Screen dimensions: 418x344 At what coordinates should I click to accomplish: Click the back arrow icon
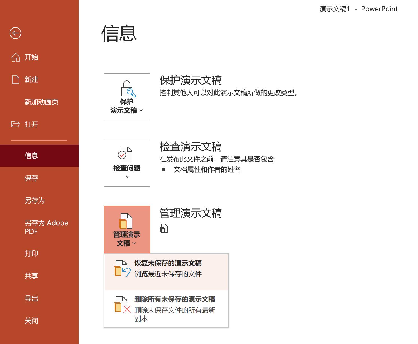coord(15,33)
